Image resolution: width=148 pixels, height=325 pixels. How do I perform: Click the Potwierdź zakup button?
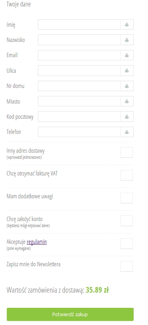70,315
